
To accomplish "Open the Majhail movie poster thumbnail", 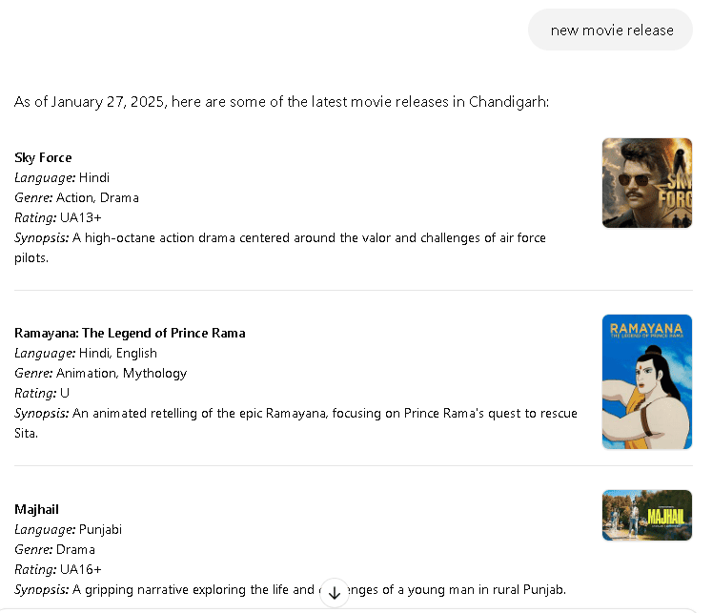I will 646,515.
